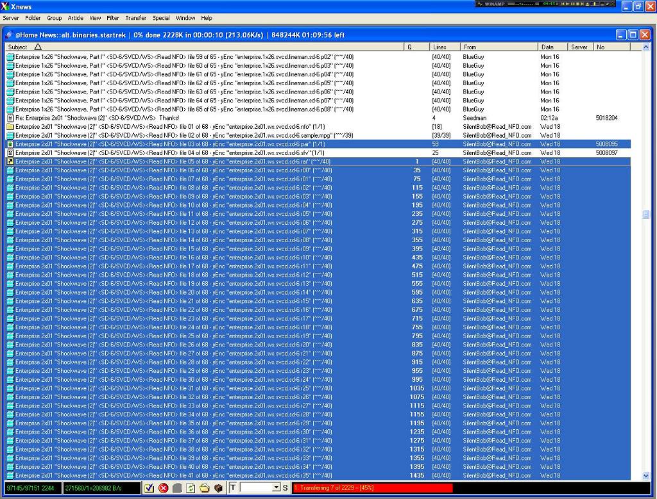Open the Article menu

tap(76, 18)
